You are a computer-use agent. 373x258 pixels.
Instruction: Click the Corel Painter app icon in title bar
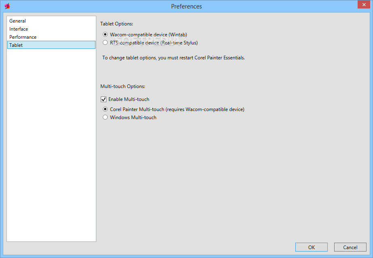tap(7, 6)
